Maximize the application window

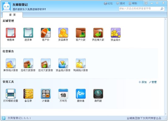point(157,3)
